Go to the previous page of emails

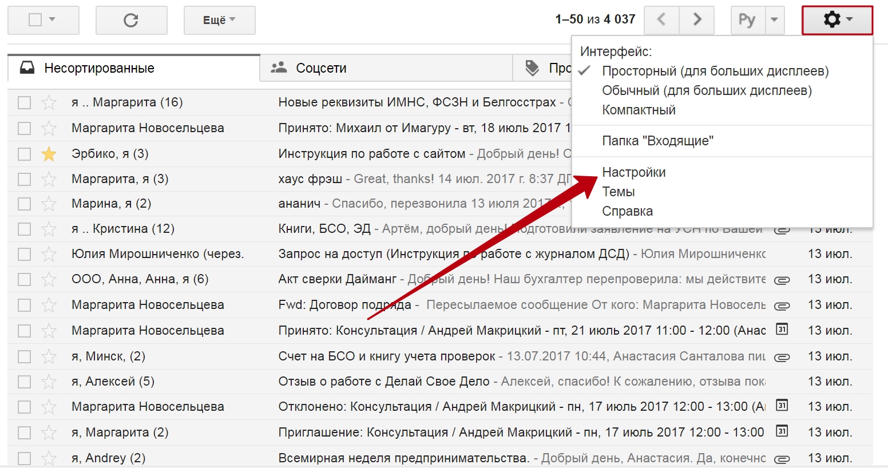[661, 20]
